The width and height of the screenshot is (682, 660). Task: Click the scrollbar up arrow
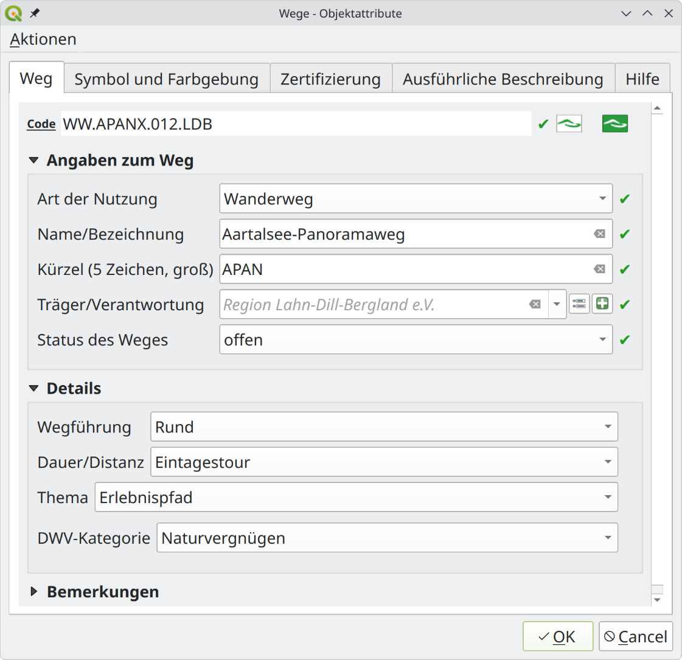click(657, 108)
